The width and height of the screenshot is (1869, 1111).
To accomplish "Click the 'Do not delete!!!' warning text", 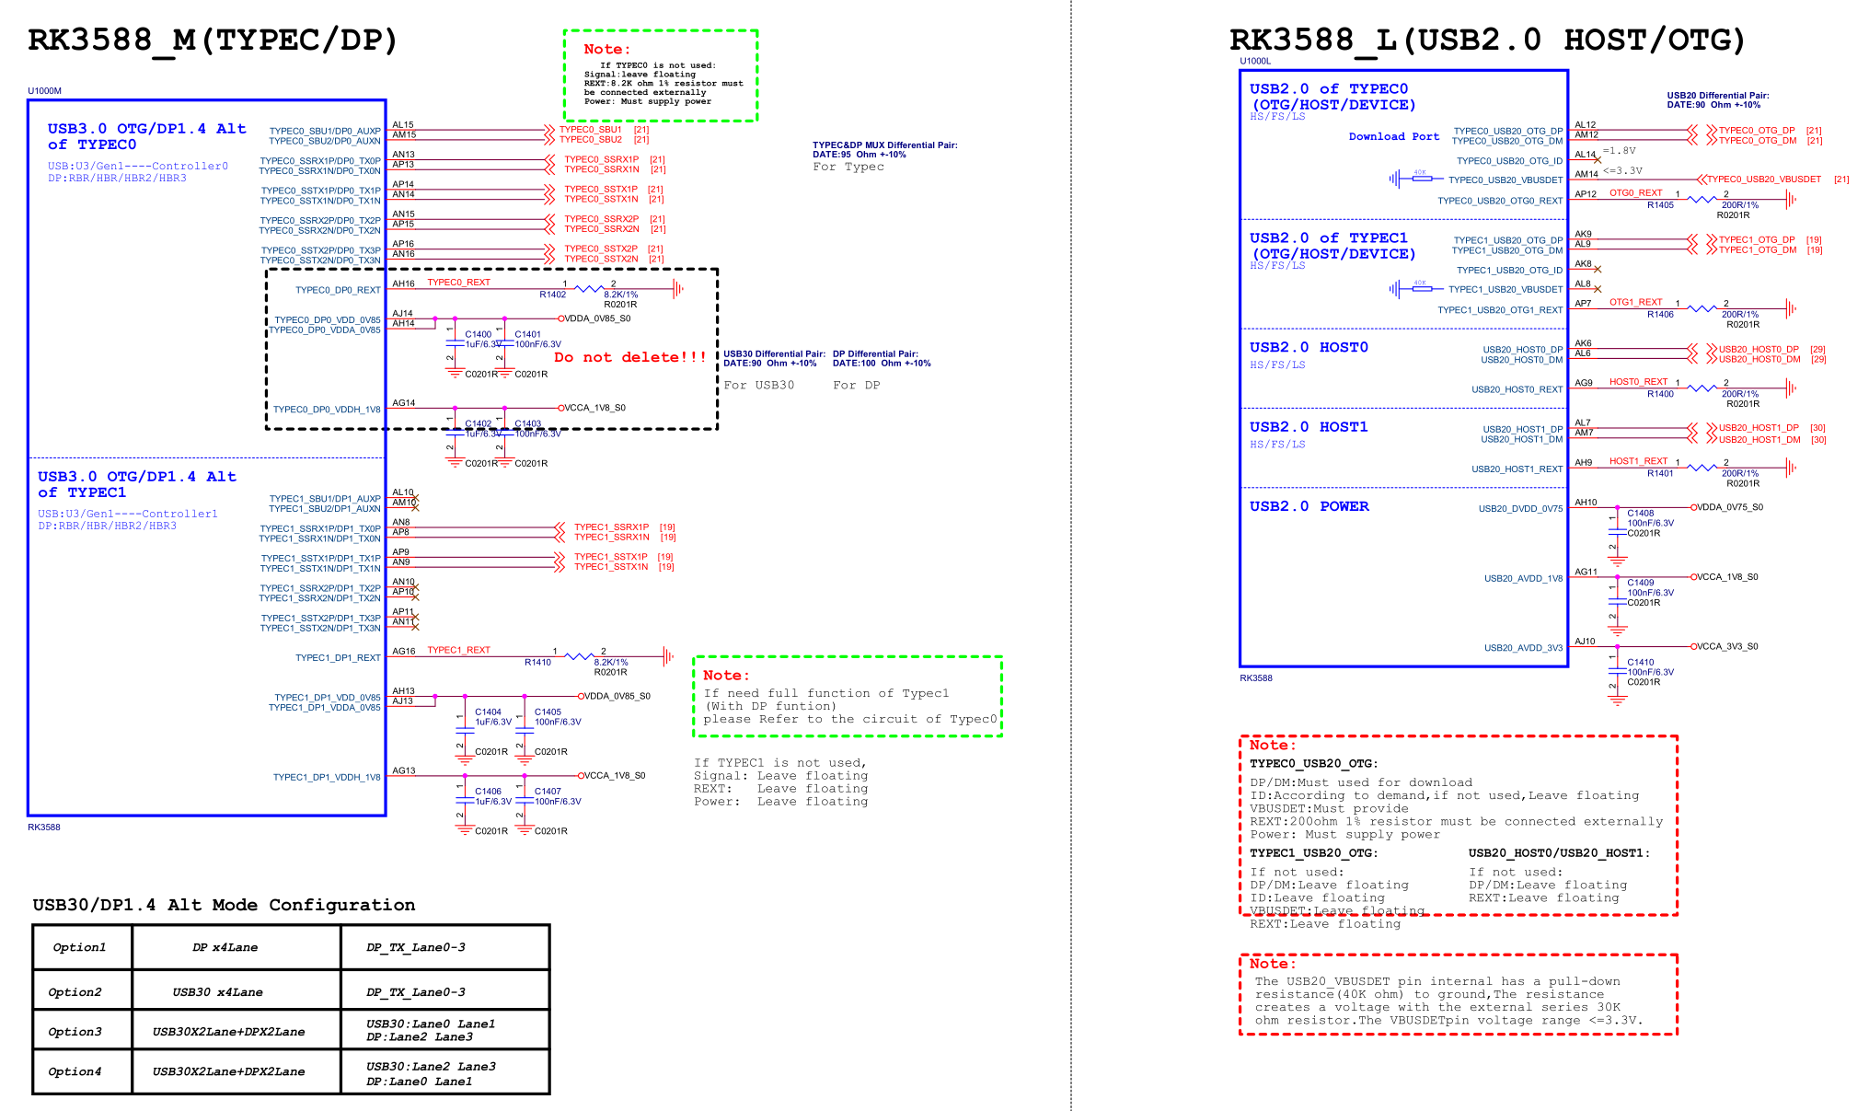I will click(630, 357).
